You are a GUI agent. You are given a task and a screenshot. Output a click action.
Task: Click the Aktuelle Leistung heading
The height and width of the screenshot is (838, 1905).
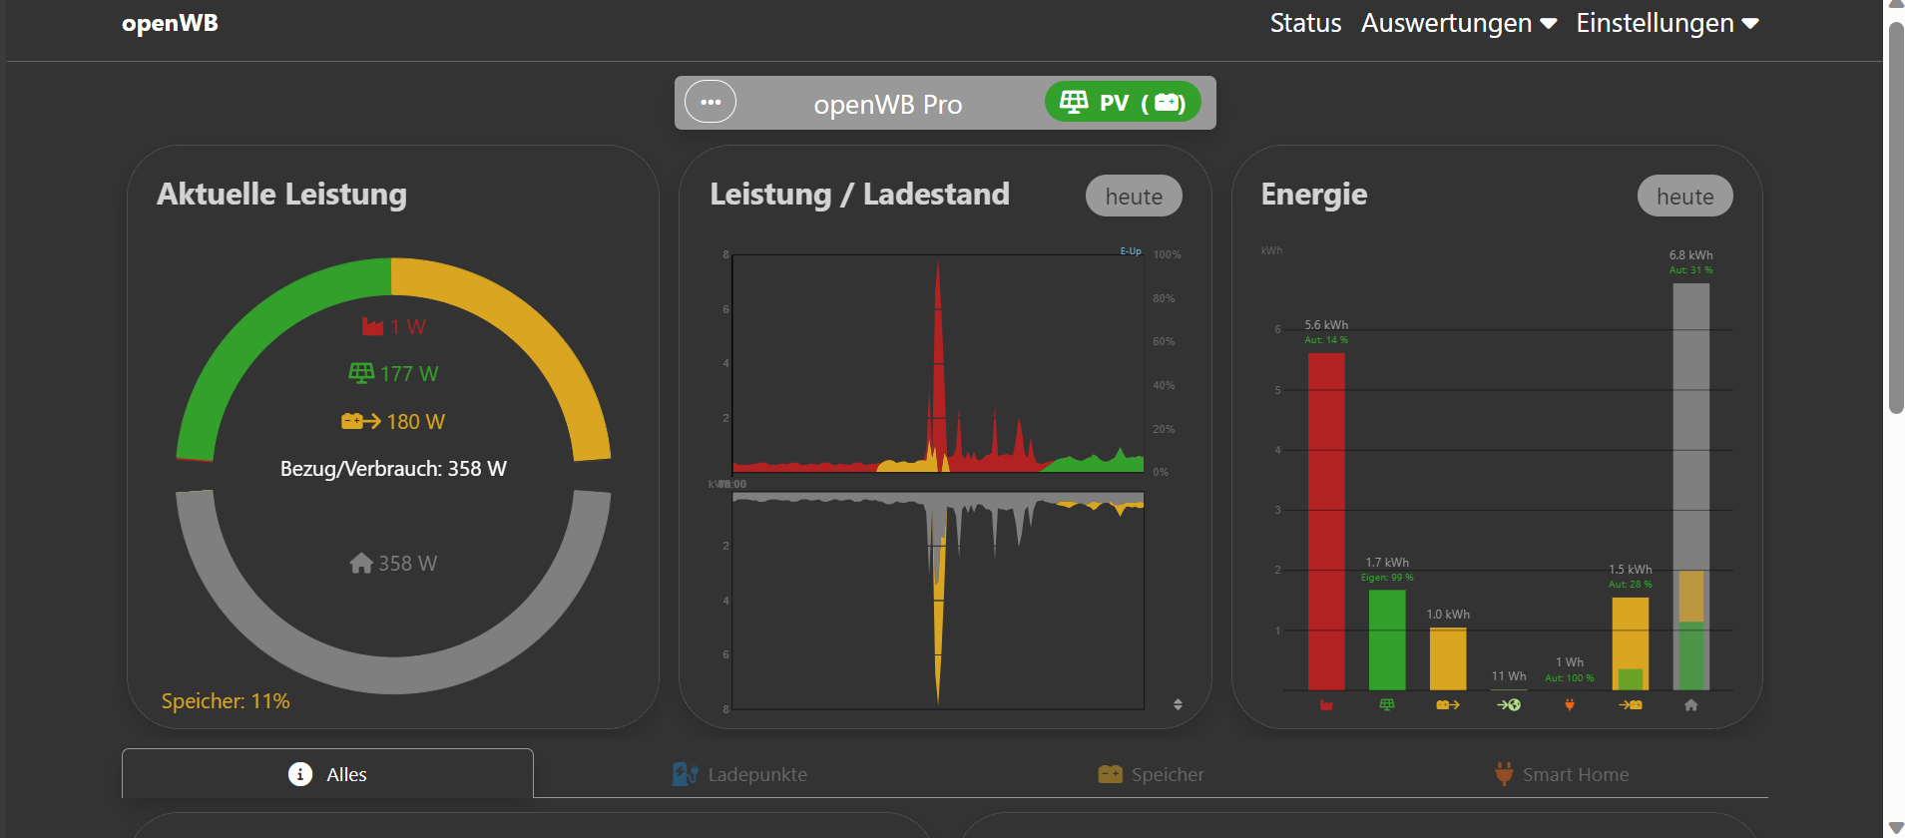point(281,194)
